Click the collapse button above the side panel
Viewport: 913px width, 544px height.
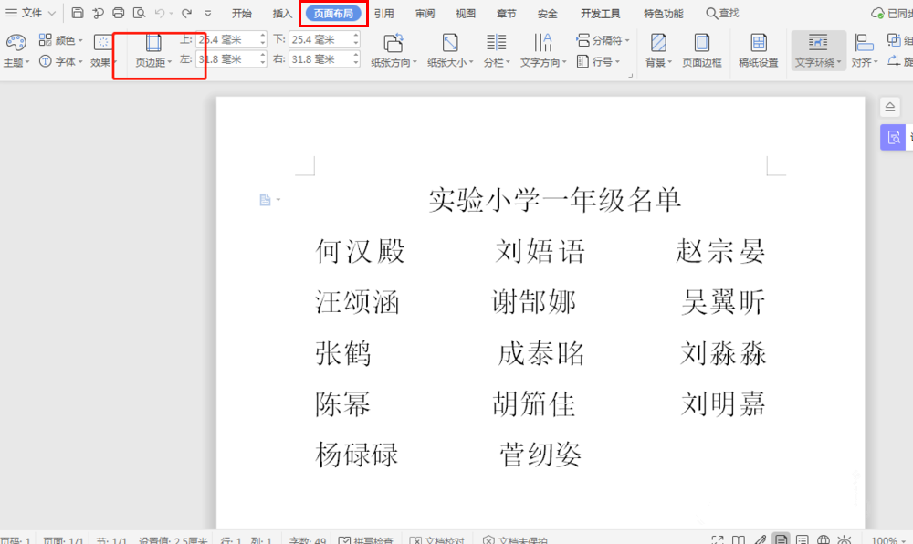(x=889, y=107)
